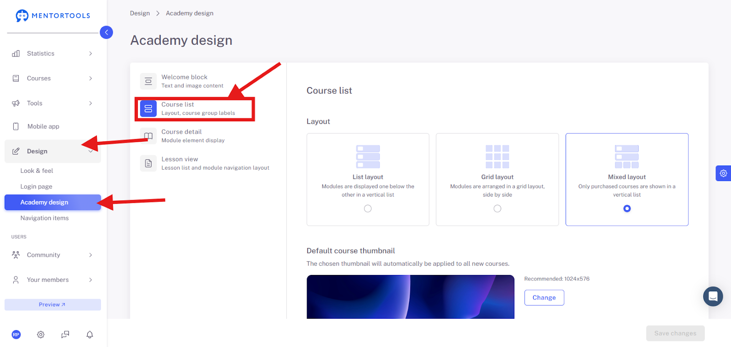
Task: Click the Grid layout illustration icon
Action: 498,157
